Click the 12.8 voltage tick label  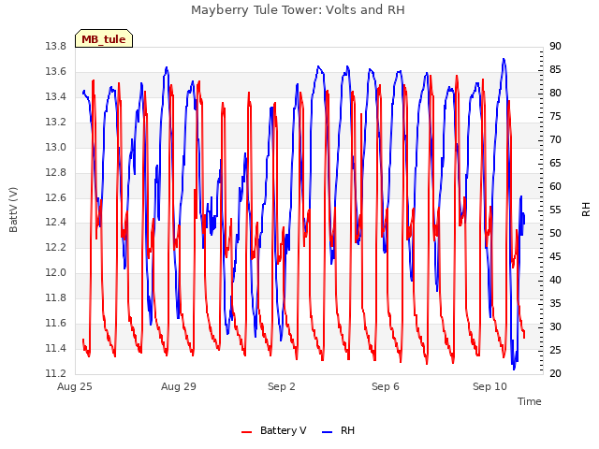[56, 172]
